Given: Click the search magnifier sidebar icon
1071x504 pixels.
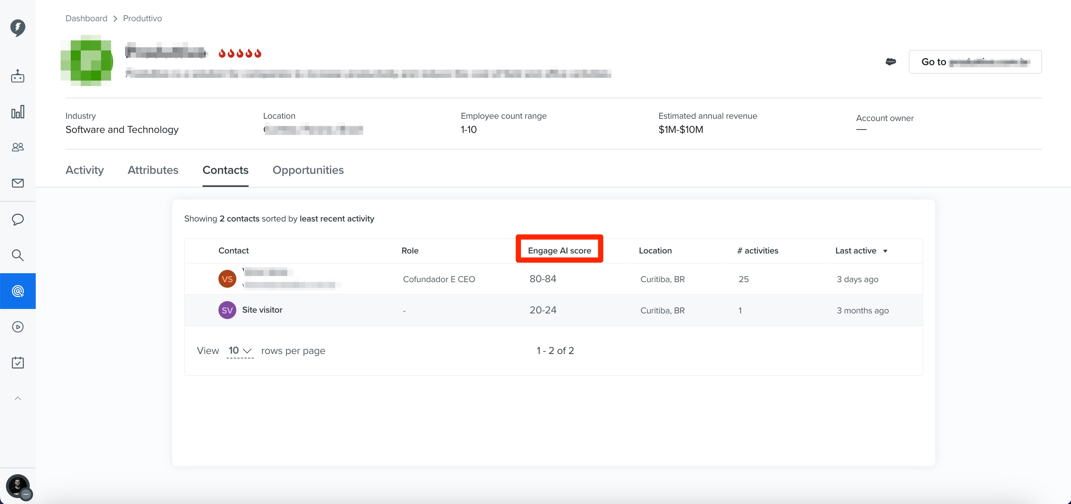Looking at the screenshot, I should coord(17,255).
